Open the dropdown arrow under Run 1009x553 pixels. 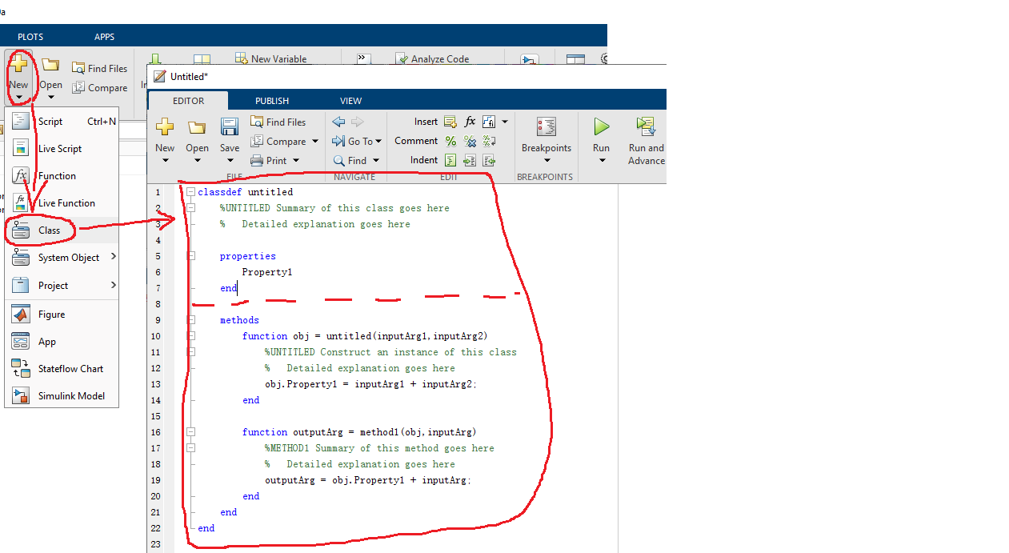coord(602,160)
